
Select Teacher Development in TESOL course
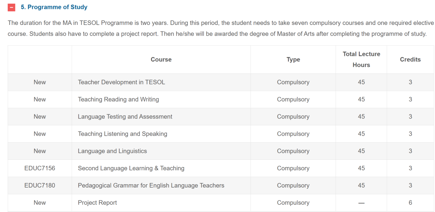point(122,82)
